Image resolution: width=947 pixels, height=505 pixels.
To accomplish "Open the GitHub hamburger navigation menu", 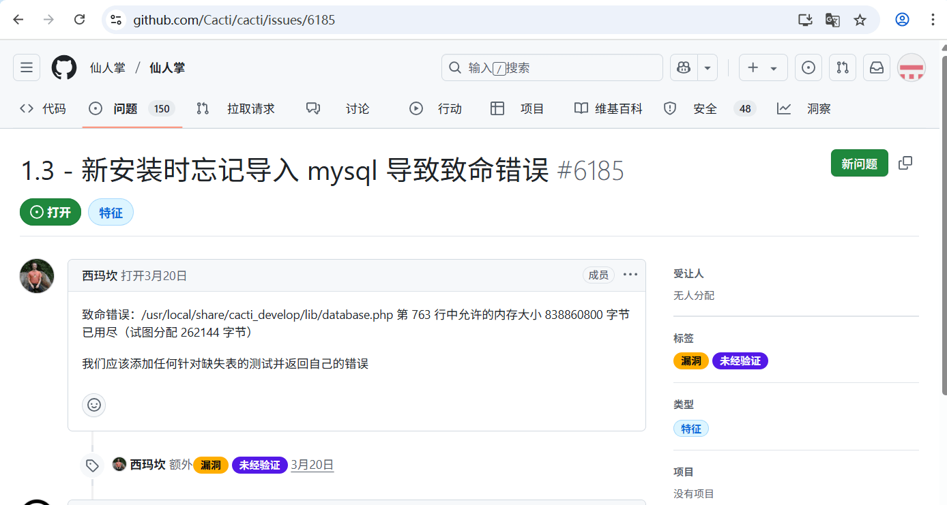I will tap(27, 67).
